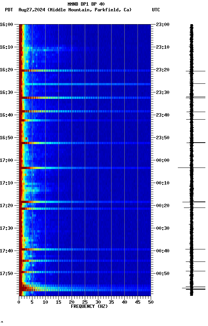Click the '20' Hz frequency axis label

pyautogui.click(x=72, y=302)
